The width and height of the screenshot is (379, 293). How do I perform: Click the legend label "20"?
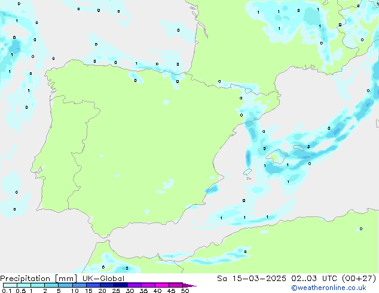[x=102, y=291]
